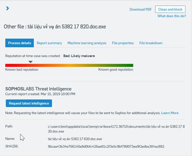Image resolution: width=192 pixels, height=156 pixels.
Task: Click the reputation indicator triangle marker
Action: tap(31, 62)
